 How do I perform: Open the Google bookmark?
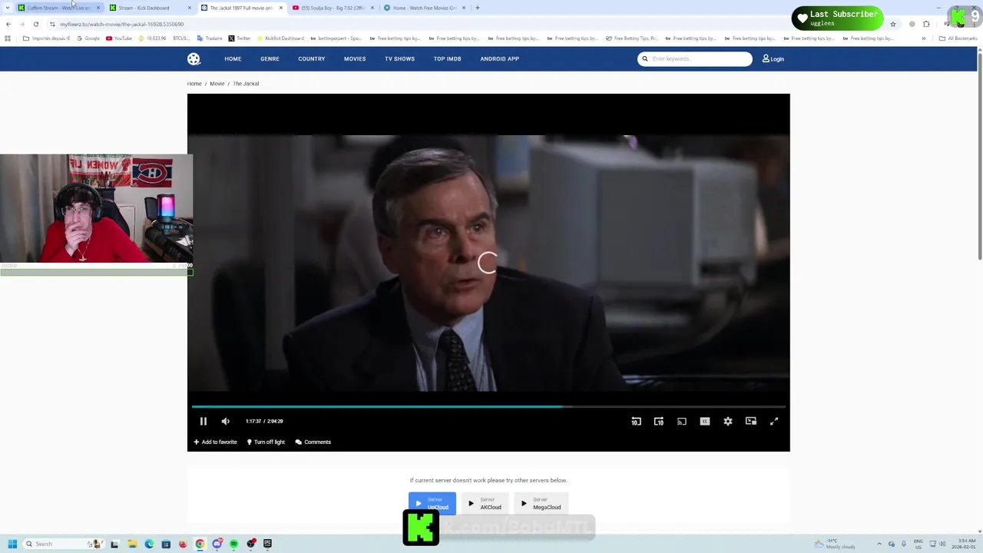(89, 38)
